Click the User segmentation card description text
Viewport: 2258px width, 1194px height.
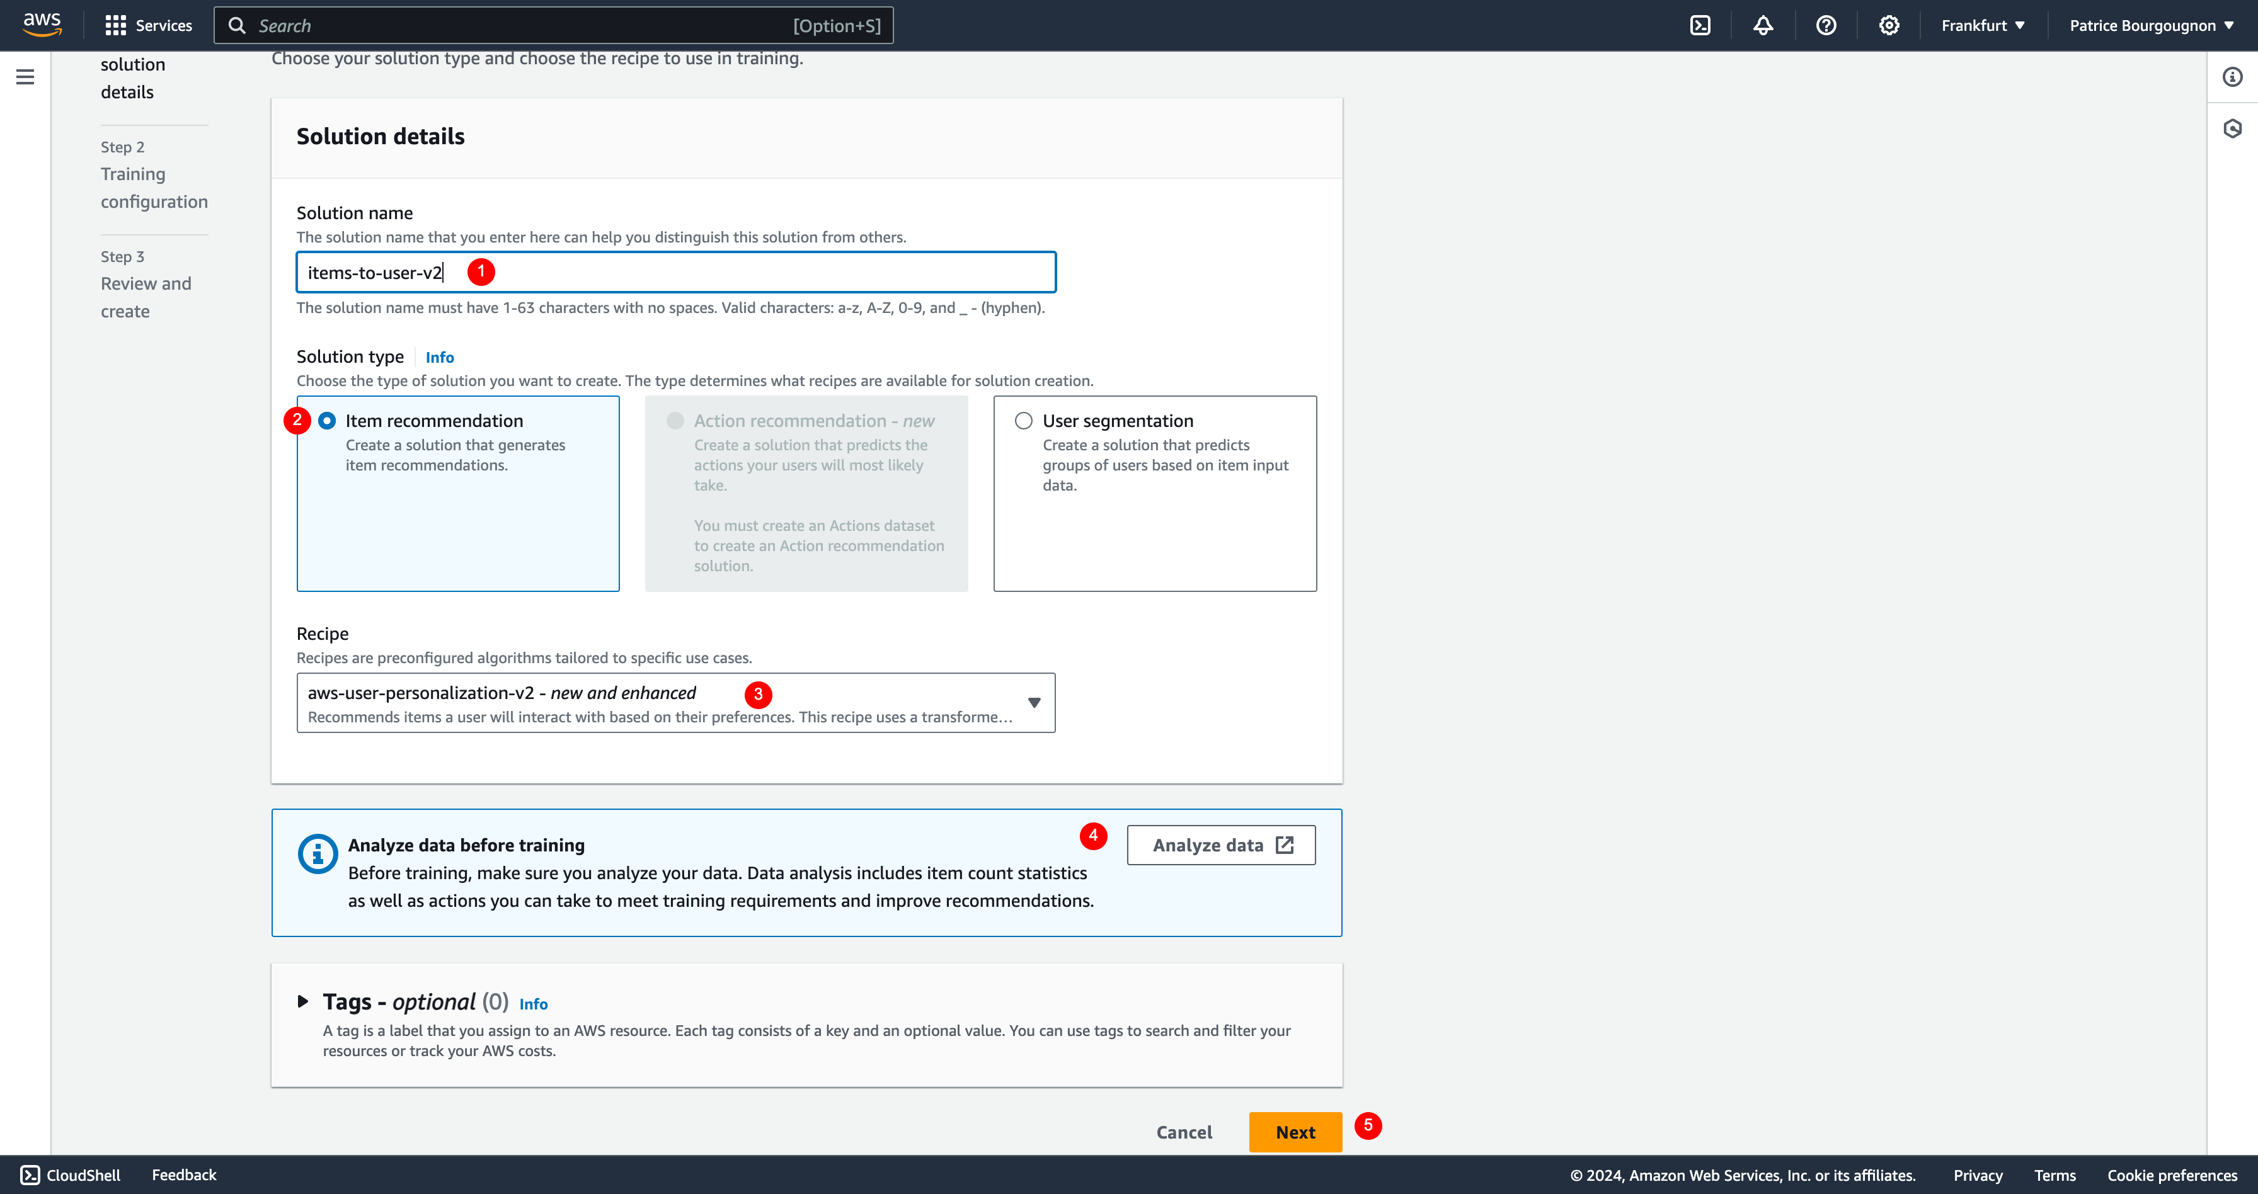pos(1166,465)
